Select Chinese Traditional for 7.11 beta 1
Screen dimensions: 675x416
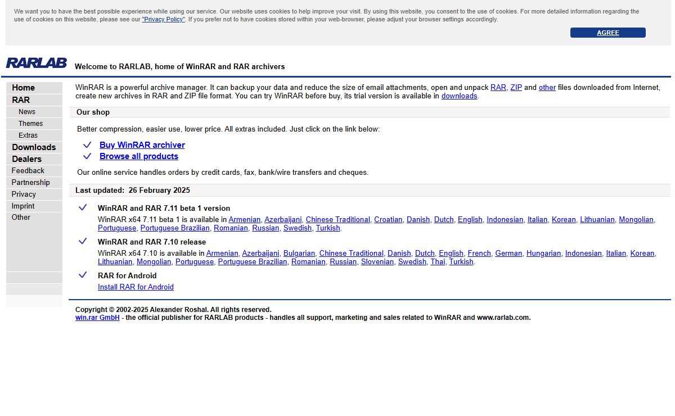tap(338, 220)
